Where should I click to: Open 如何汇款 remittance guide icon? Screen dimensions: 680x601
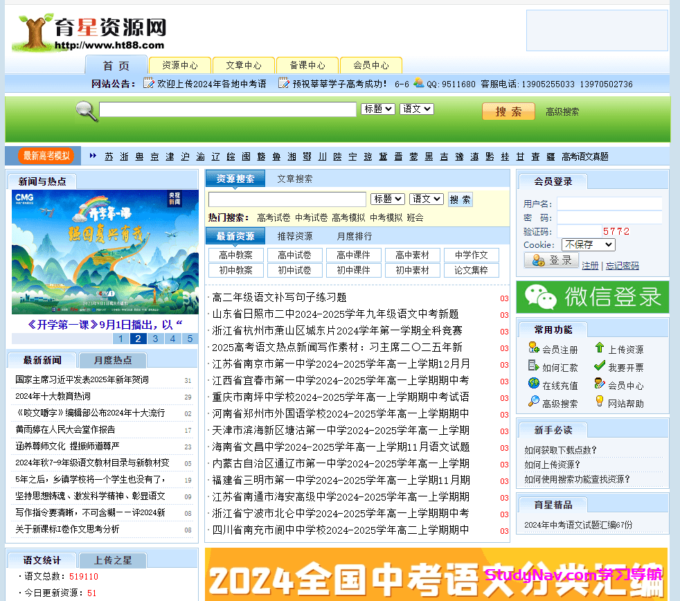[533, 366]
